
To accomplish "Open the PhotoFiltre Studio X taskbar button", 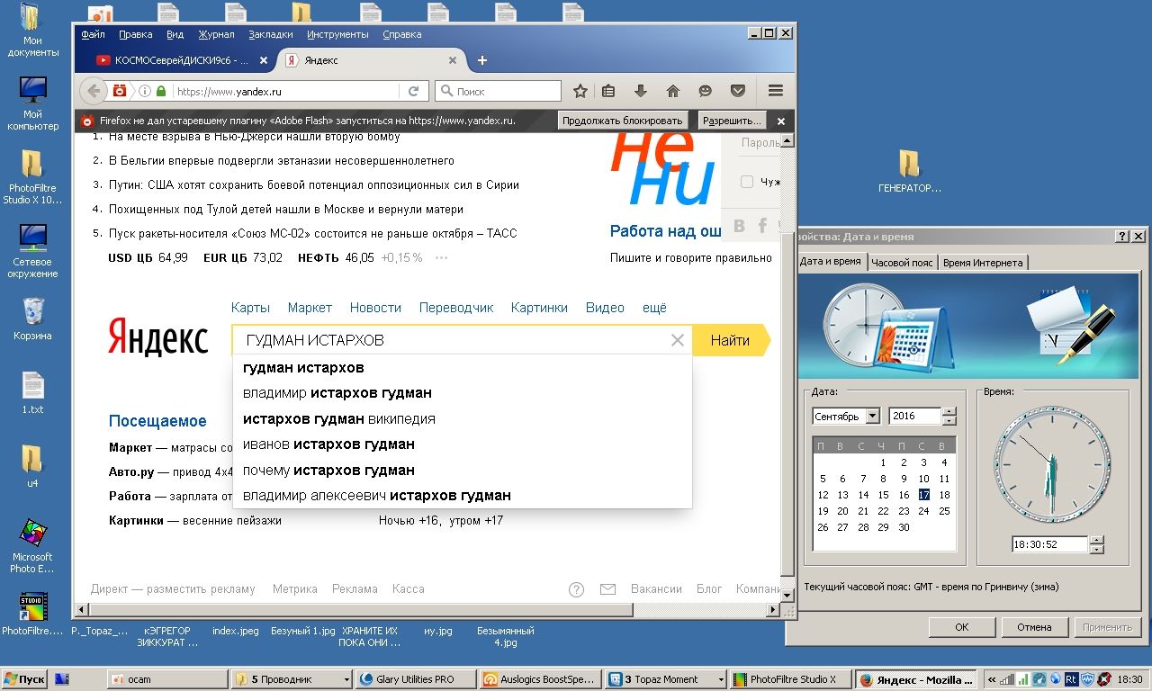I will pos(788,679).
